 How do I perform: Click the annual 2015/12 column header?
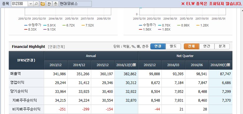103,65
